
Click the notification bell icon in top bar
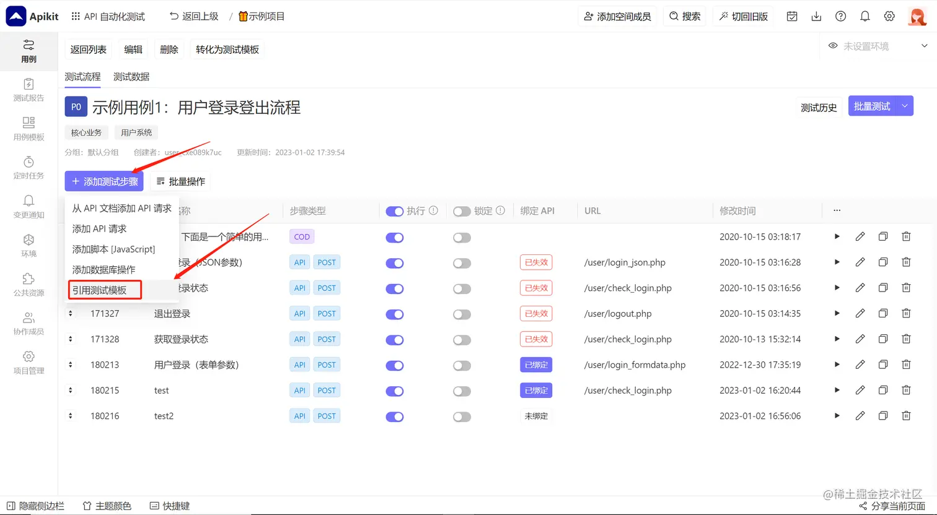pyautogui.click(x=865, y=16)
